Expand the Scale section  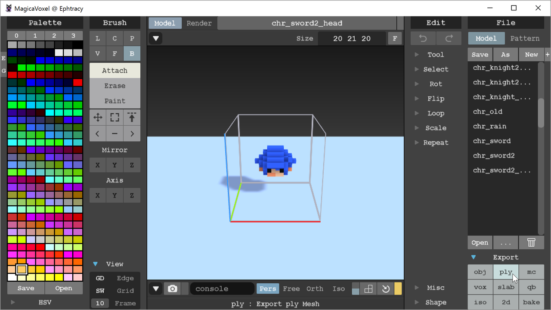(436, 128)
